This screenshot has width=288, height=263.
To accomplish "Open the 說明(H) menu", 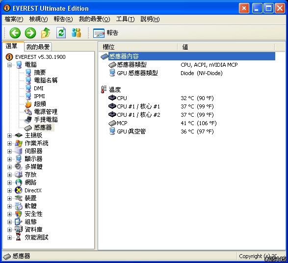I will click(x=150, y=19).
